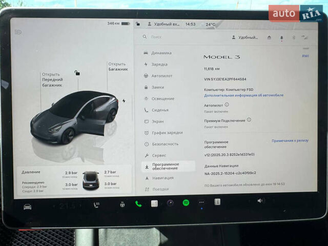Open the Удобный вх... profile in status bar
Screen dimensions: 328x246
tap(164, 24)
